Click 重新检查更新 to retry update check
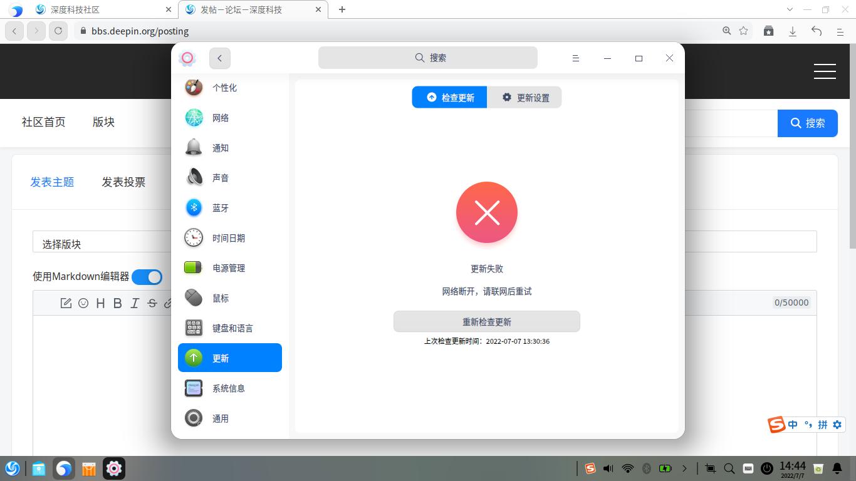856x481 pixels. pyautogui.click(x=486, y=321)
